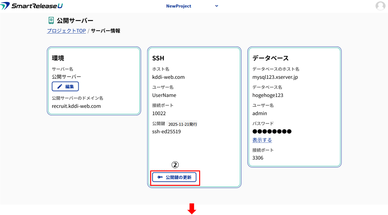Click the database name hogehoge123
388x215 pixels.
click(268, 95)
